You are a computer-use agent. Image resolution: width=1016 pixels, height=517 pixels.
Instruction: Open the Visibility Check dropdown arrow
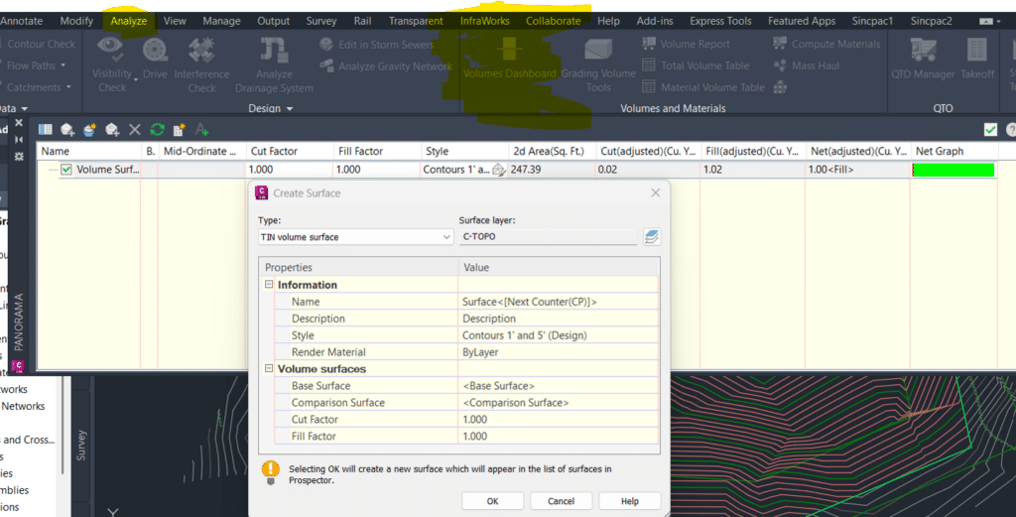[x=135, y=79]
